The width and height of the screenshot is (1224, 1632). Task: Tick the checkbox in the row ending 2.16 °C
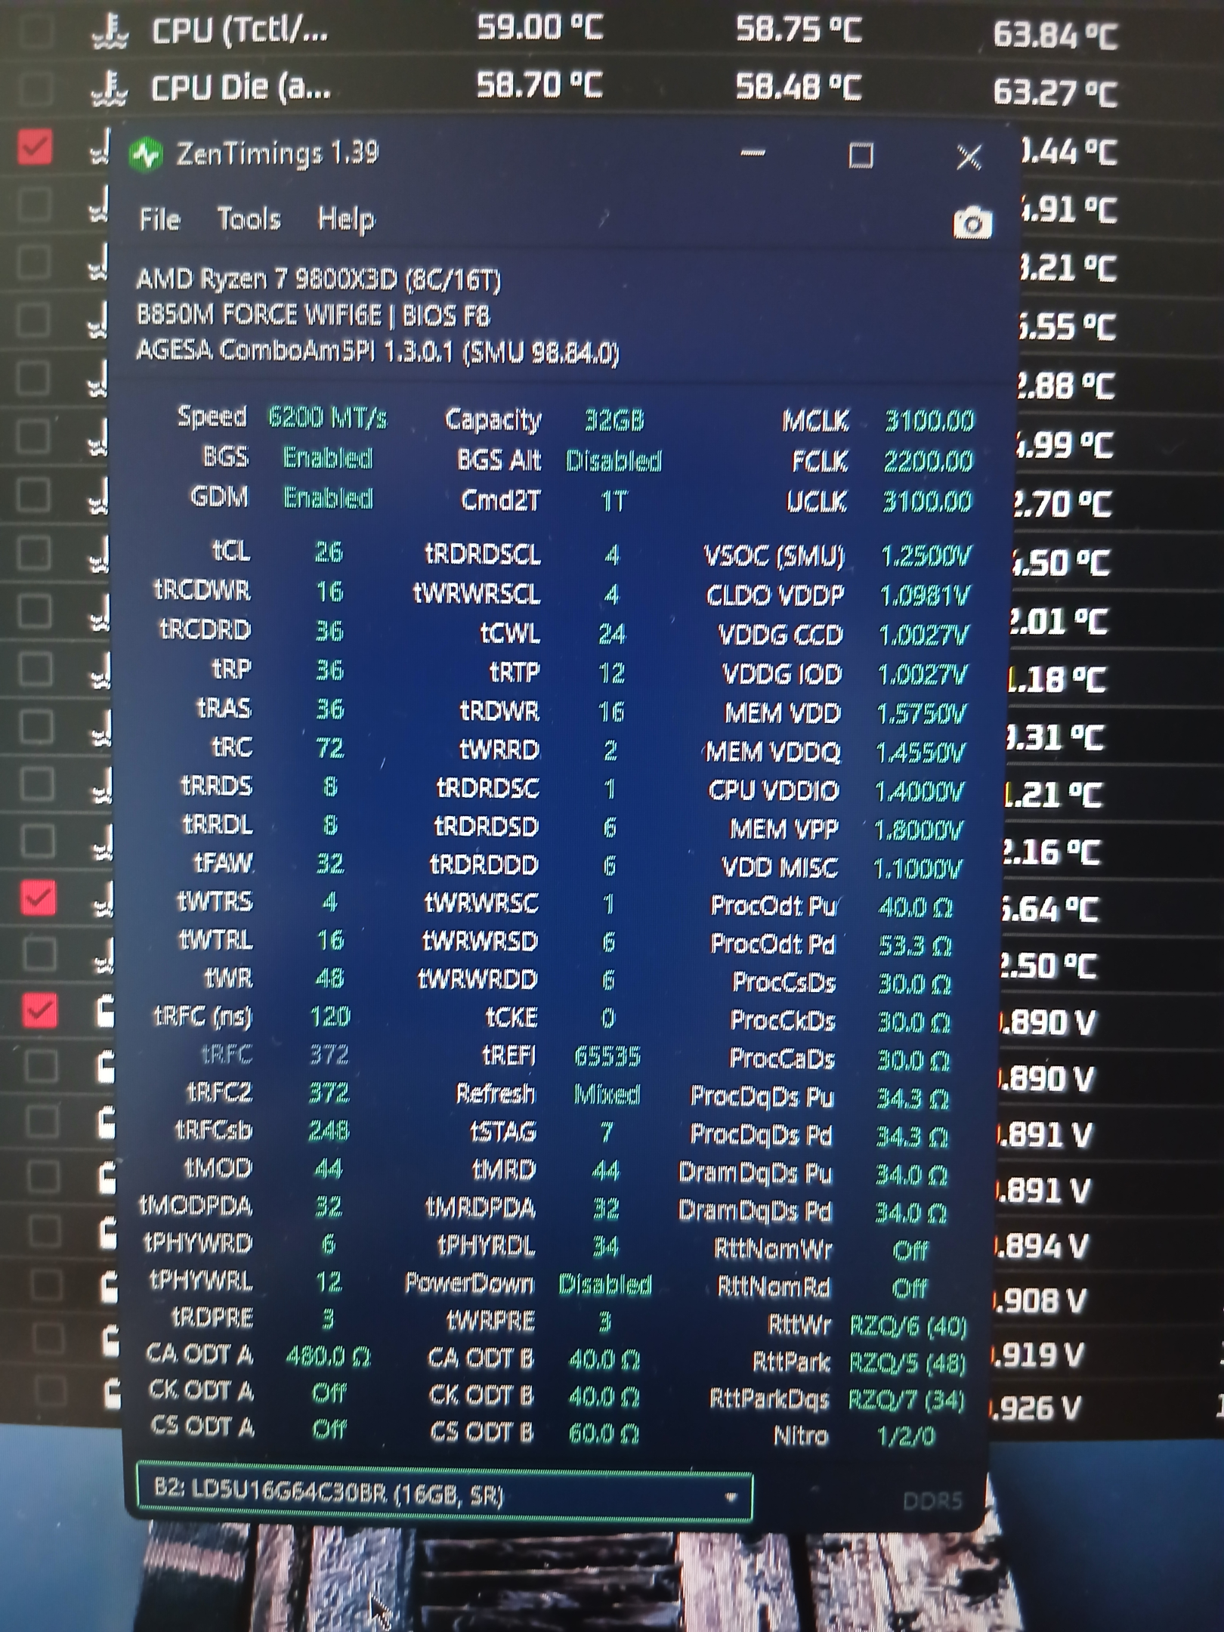pos(37,840)
